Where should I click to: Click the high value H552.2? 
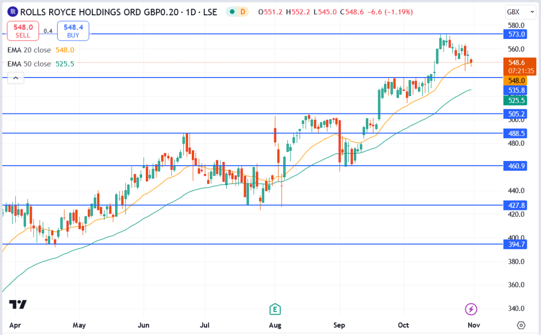click(298, 12)
